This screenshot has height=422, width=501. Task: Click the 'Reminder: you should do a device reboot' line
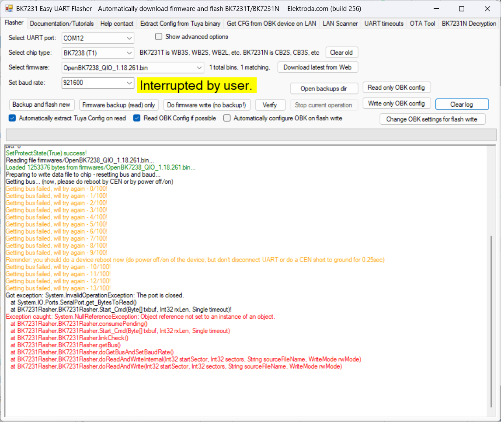[195, 260]
